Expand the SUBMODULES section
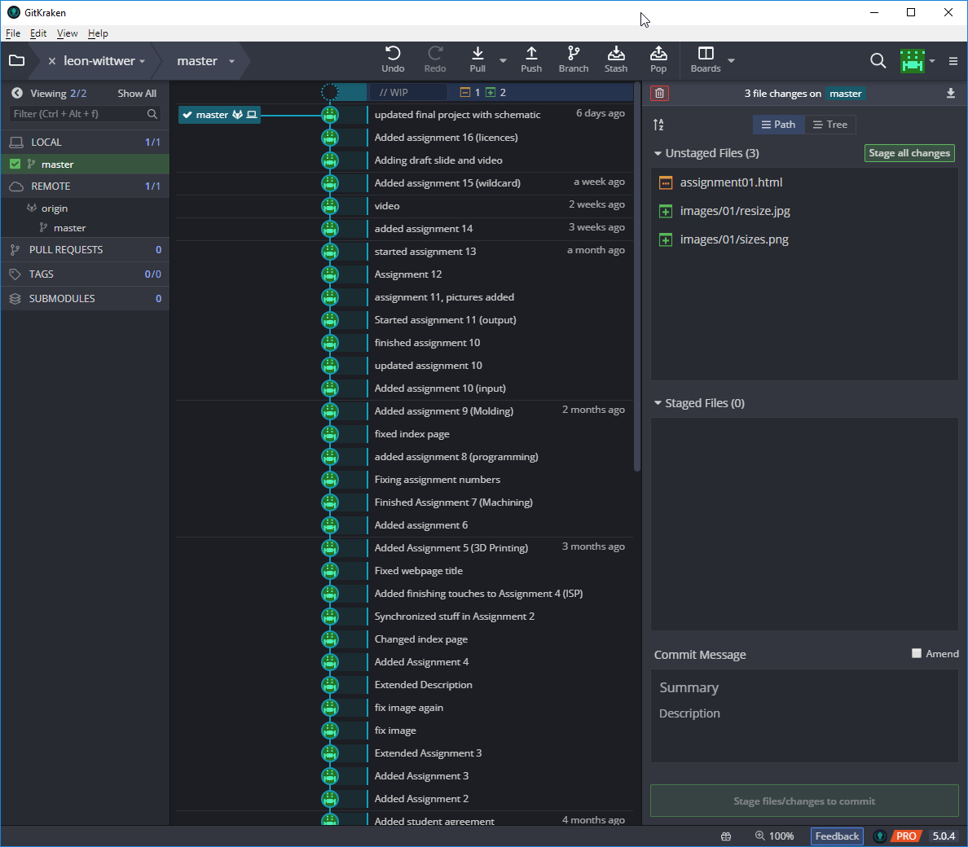Viewport: 968px width, 847px height. [86, 299]
